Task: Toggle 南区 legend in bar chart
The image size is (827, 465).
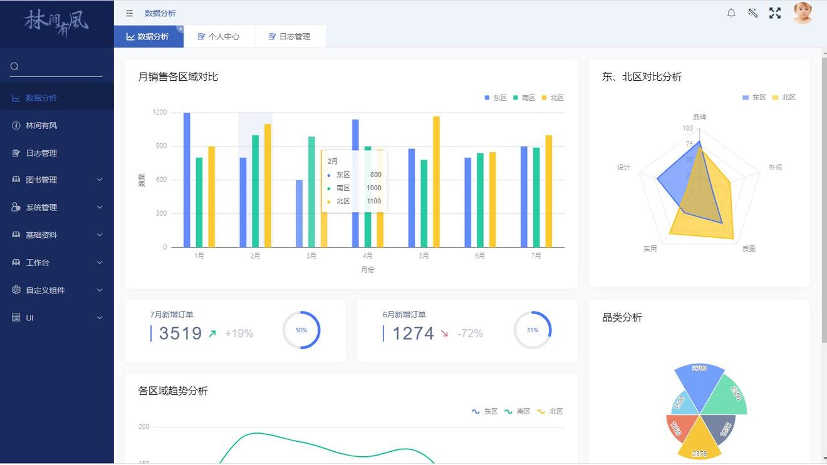Action: (524, 98)
